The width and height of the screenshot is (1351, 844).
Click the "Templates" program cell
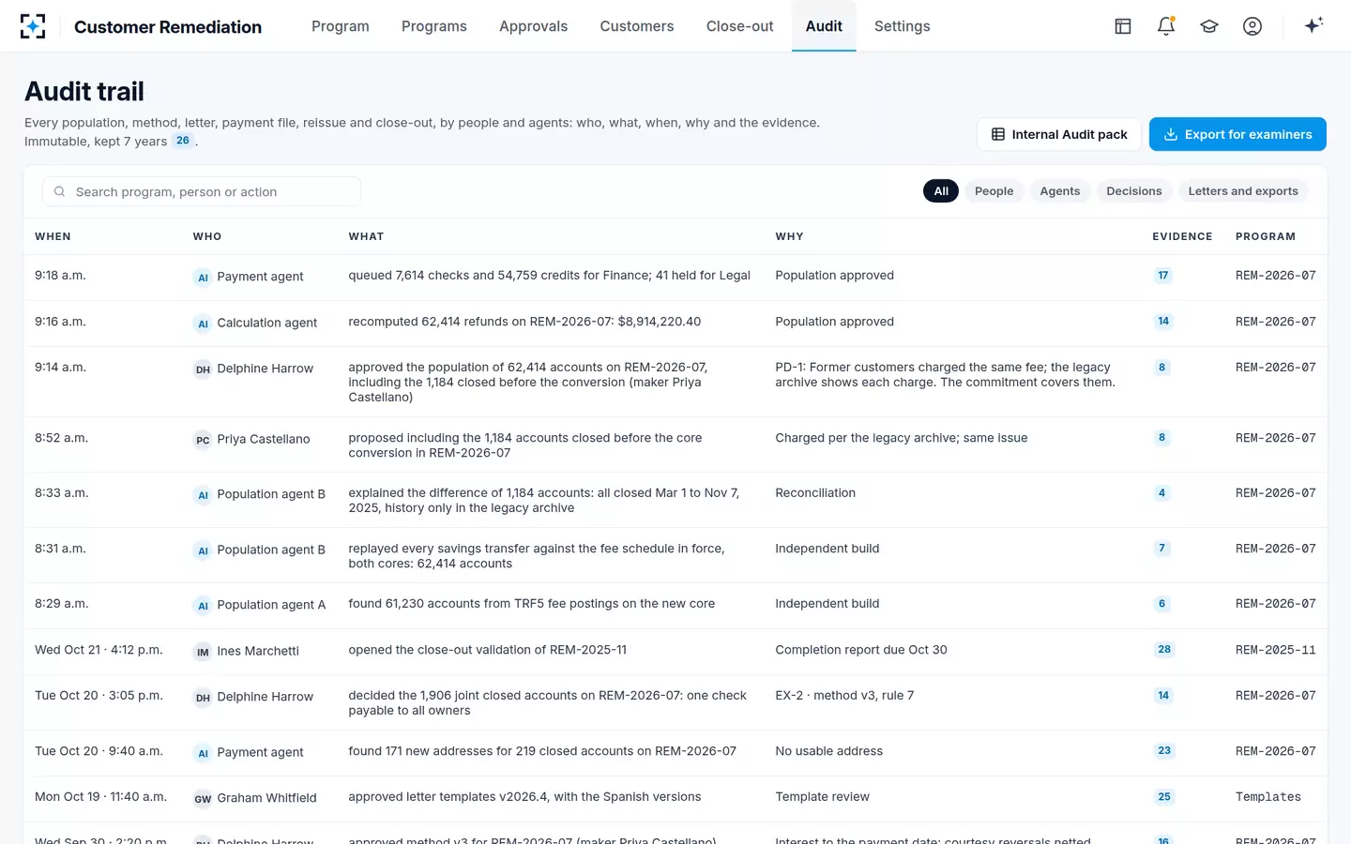pyautogui.click(x=1268, y=797)
